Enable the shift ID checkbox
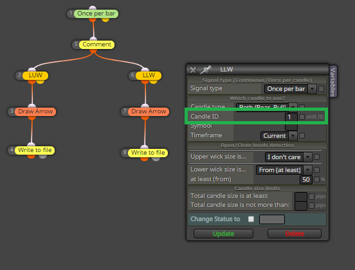Viewport: 355px width, 270px height. tap(302, 117)
